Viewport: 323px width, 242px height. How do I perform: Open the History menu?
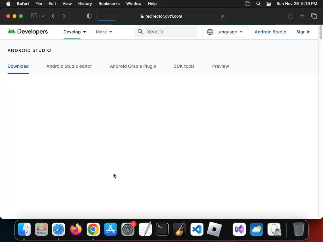(x=85, y=4)
